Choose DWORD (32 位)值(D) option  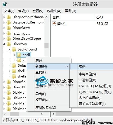pos(95,86)
